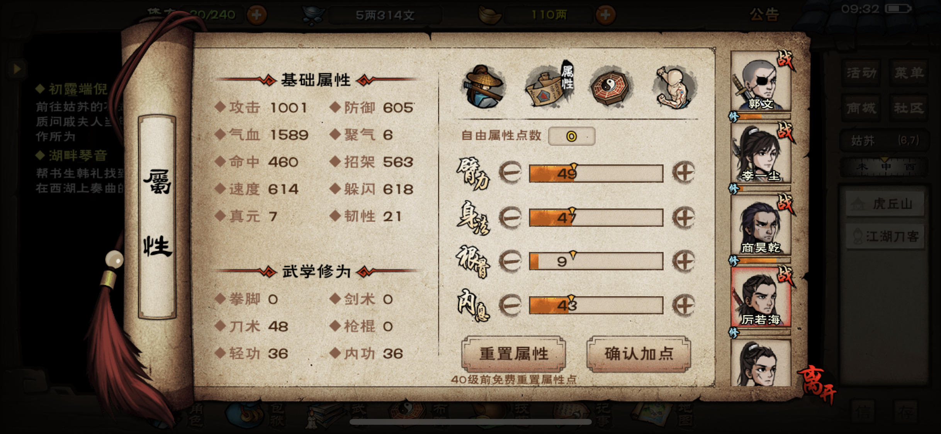Open the 公告 announcements menu
Image resolution: width=941 pixels, height=434 pixels.
[764, 15]
